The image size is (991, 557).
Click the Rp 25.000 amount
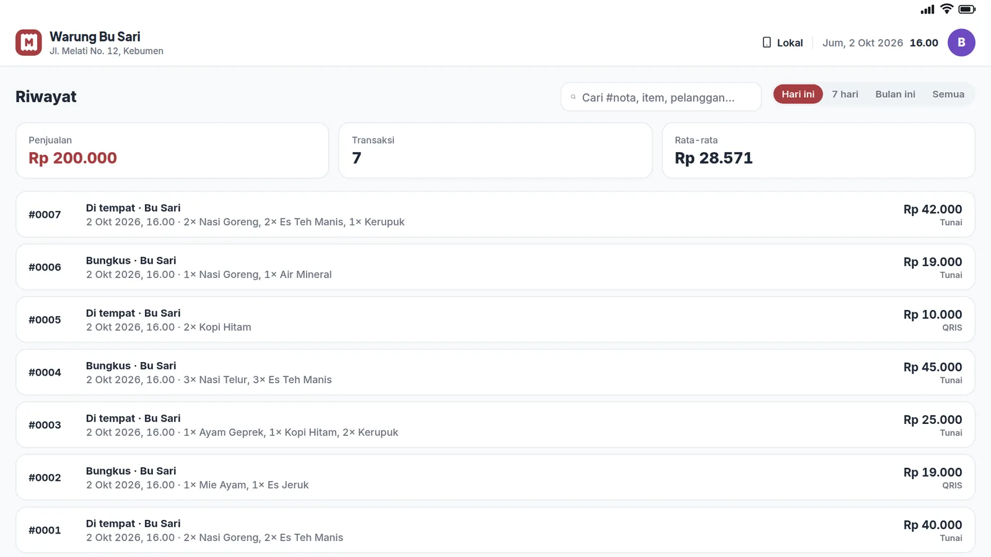click(932, 420)
